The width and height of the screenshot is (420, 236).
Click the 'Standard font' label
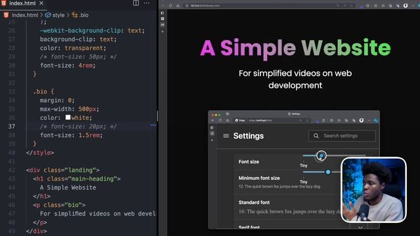[254, 203]
